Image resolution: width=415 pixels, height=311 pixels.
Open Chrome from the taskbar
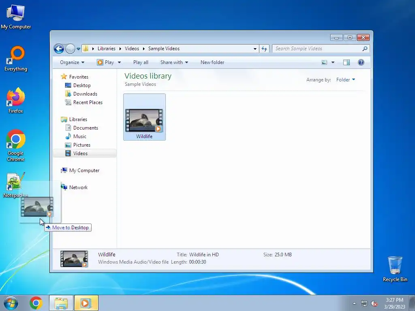36,303
